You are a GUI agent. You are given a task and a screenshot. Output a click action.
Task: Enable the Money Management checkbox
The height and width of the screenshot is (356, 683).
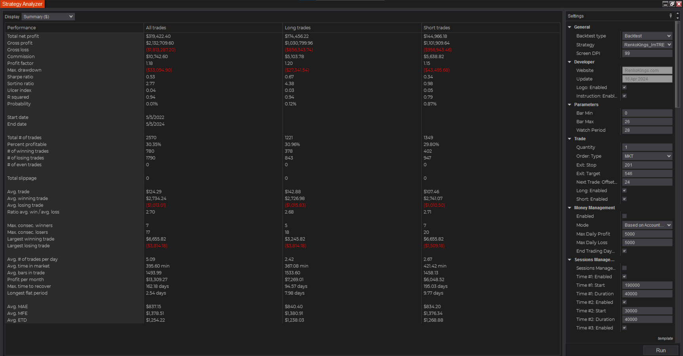[x=624, y=216]
